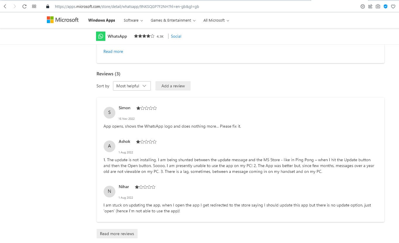Expand the Software dropdown menu
The image size is (399, 243).
coord(133,20)
